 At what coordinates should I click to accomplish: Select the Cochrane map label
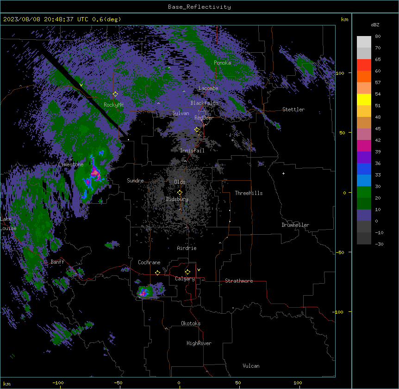(149, 262)
